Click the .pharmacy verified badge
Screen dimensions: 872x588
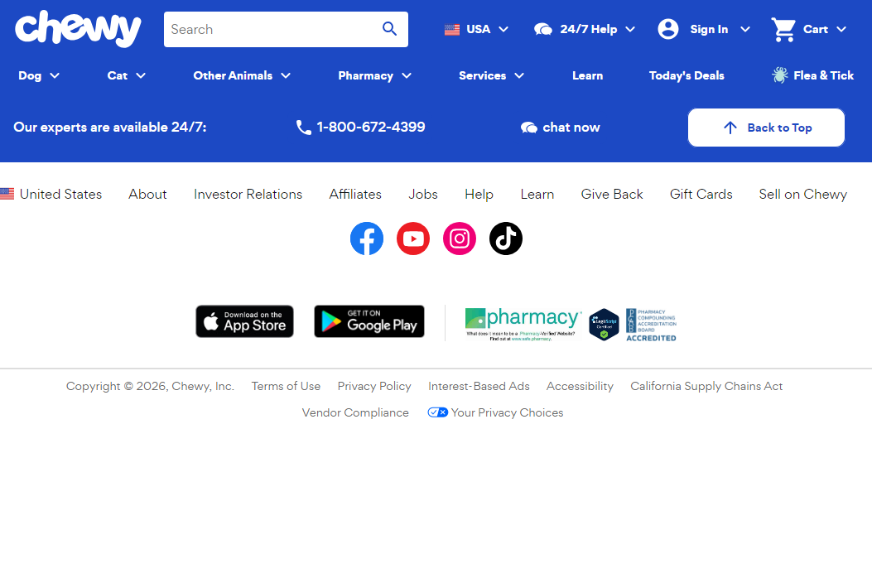[523, 325]
